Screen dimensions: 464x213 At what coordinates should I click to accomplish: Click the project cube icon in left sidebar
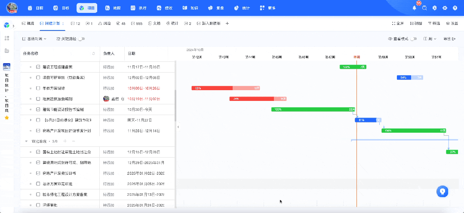click(x=6, y=25)
